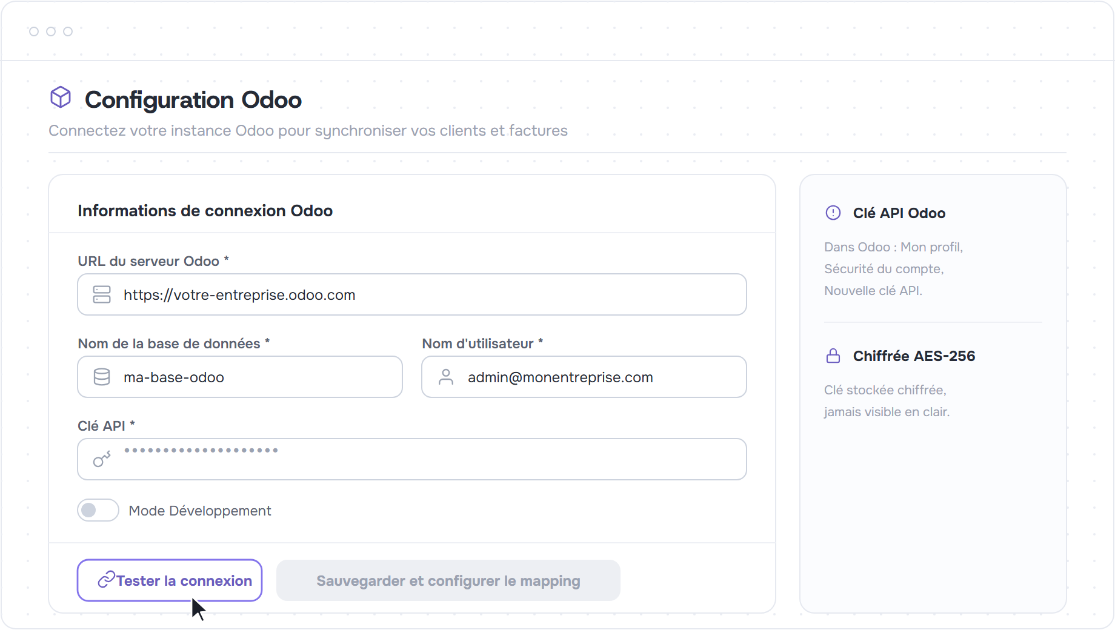Click the lock icon beside Chiffrée AES-256
Screen dimensions: 1115x630
[833, 356]
